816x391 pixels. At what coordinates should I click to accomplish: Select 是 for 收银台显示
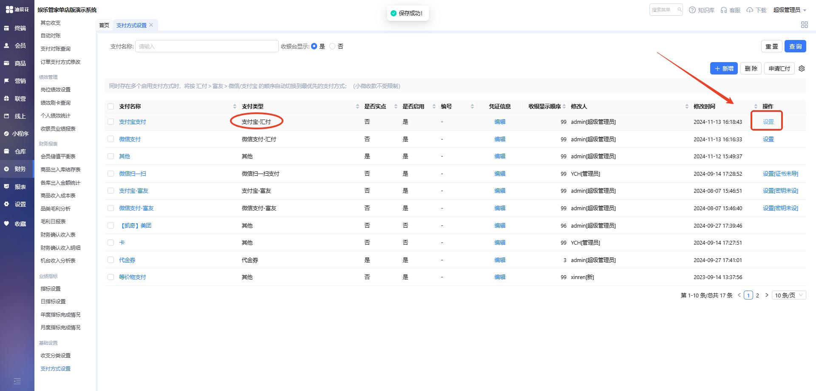click(x=314, y=46)
